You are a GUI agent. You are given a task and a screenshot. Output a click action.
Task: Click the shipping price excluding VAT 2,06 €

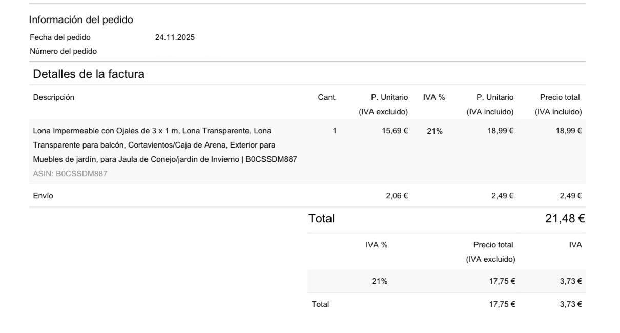coord(397,196)
